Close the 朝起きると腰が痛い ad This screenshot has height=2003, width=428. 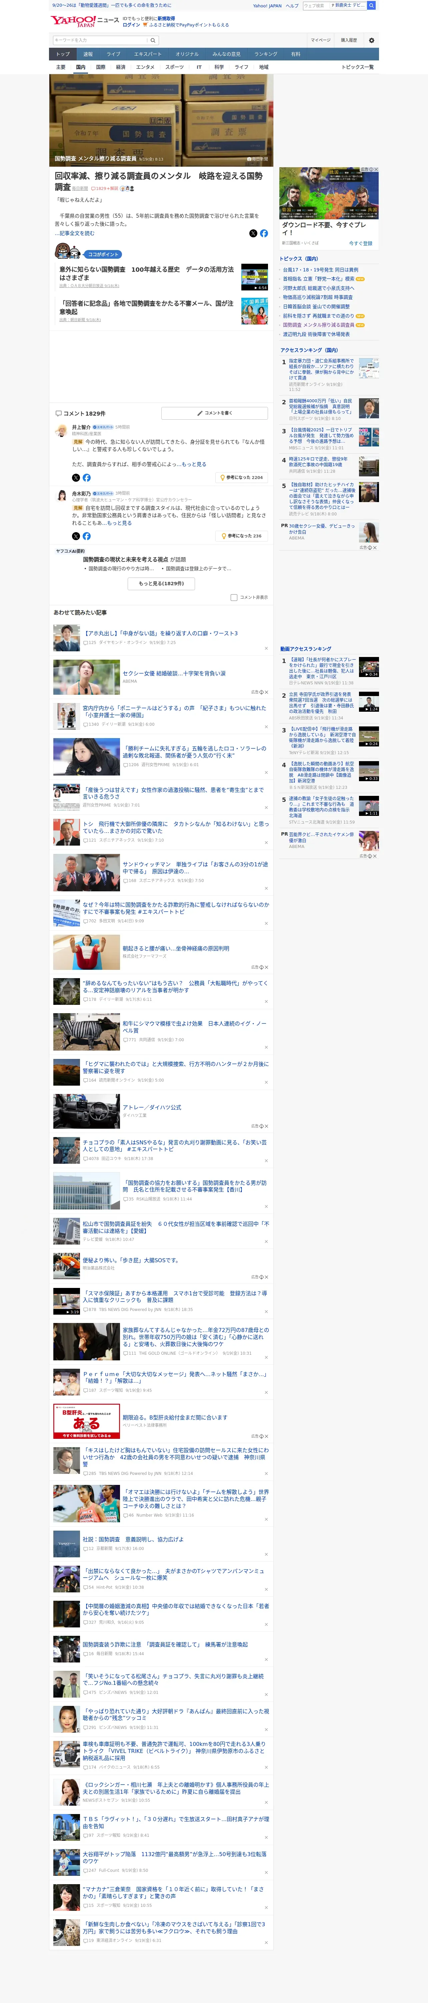(266, 967)
